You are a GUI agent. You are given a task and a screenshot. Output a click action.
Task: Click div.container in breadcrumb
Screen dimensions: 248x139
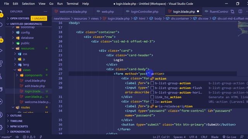[180, 19]
